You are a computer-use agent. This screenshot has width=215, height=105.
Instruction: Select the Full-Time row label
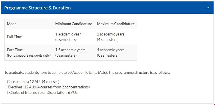point(14,37)
